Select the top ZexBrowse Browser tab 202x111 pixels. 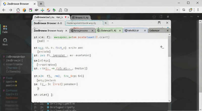point(19,4)
